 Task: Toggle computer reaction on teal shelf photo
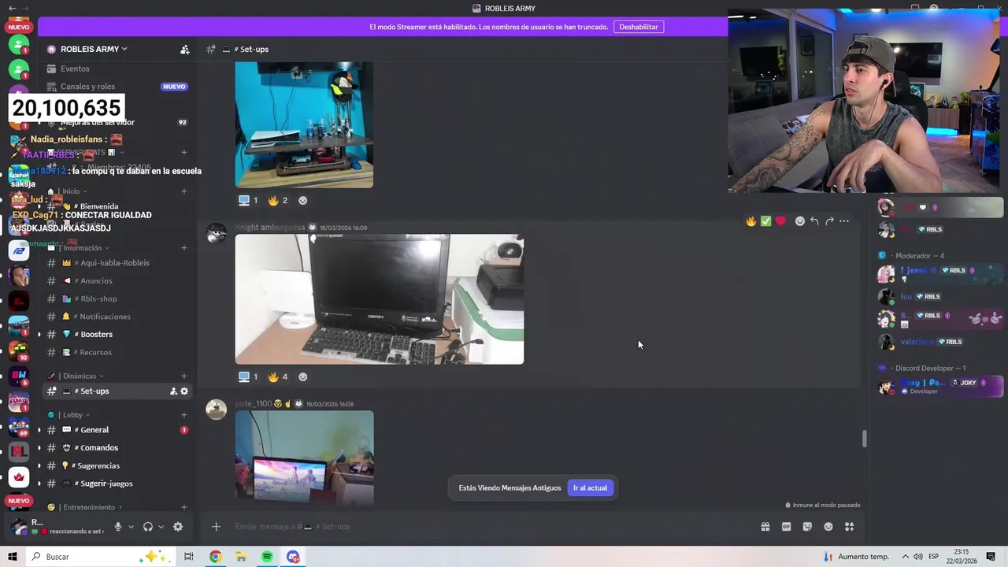248,201
